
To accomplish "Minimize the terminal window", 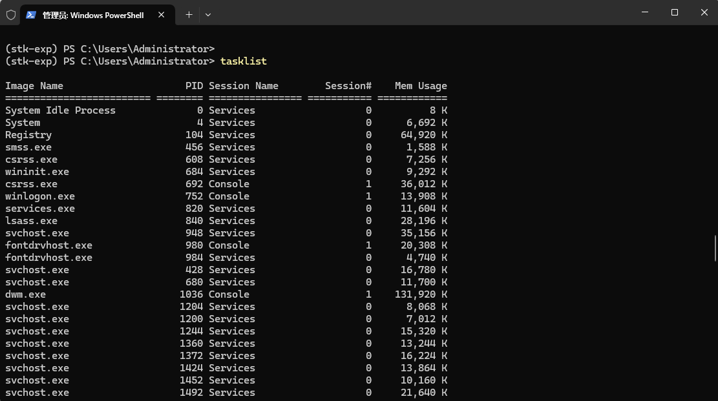I will coord(645,12).
